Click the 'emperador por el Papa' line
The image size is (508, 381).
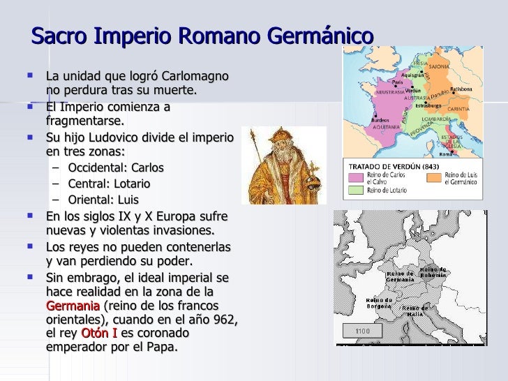[x=112, y=347]
